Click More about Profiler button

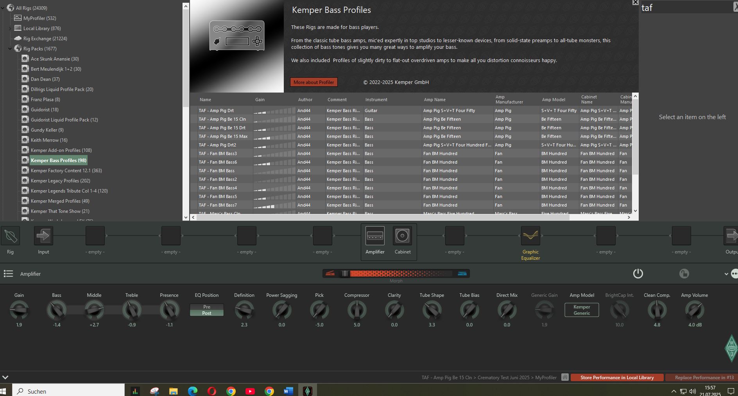314,82
